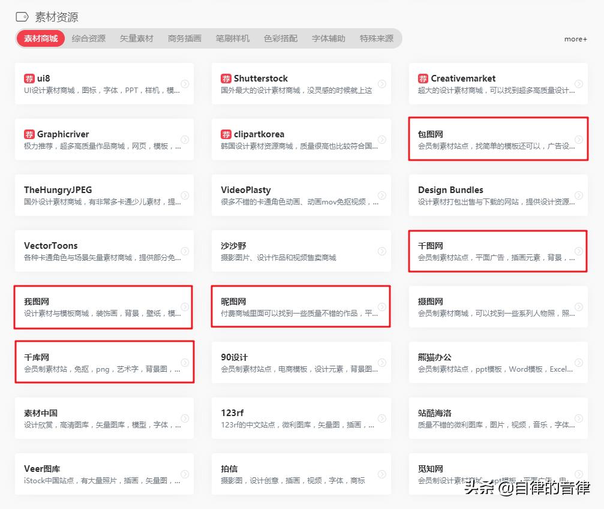The image size is (604, 509).
Task: Select the 色彩搭配 tab
Action: pyautogui.click(x=280, y=39)
